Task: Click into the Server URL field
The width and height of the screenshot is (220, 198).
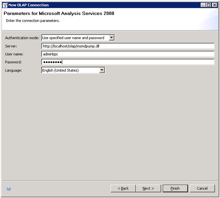Action: click(x=128, y=46)
